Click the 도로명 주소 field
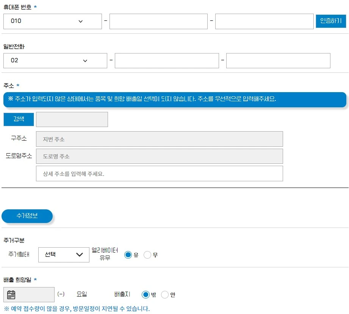Viewport: 349px width, 314px height. 160,156
